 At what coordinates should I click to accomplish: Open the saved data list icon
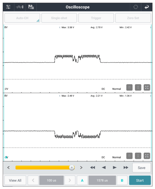31,7
